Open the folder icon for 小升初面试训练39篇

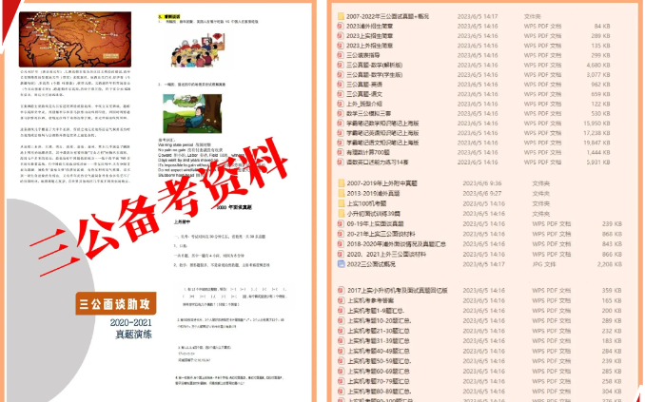(x=341, y=214)
